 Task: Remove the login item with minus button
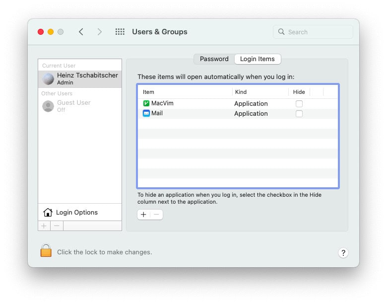[156, 215]
